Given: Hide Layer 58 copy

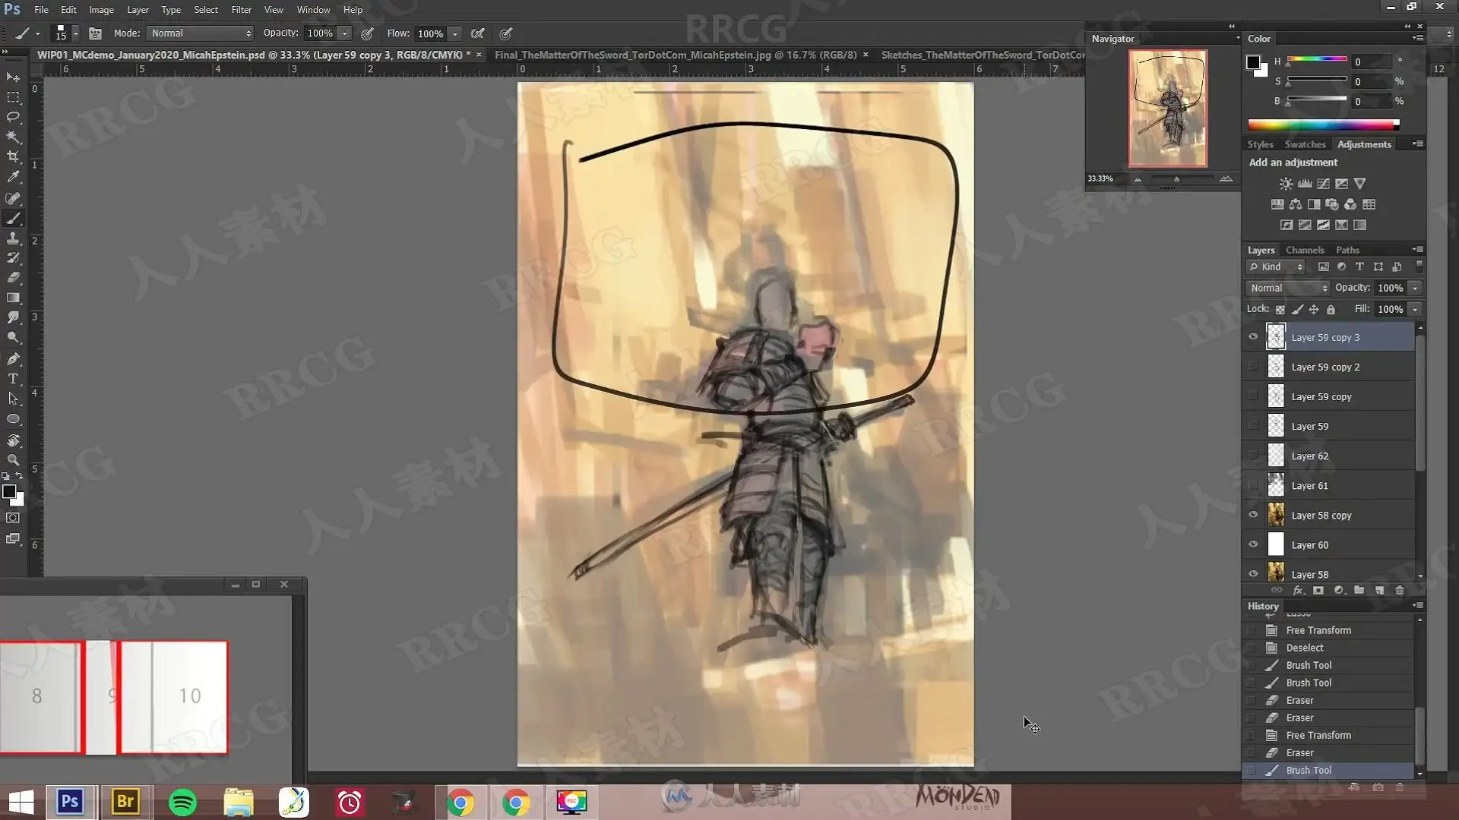Looking at the screenshot, I should point(1253,515).
